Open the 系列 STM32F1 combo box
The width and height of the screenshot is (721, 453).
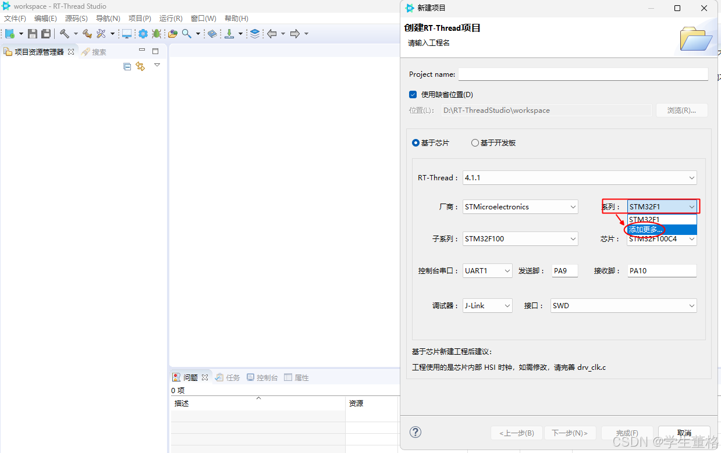tap(662, 206)
